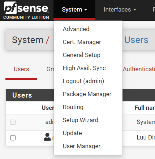
Task: Click the Full name column header
Action: click(145, 108)
